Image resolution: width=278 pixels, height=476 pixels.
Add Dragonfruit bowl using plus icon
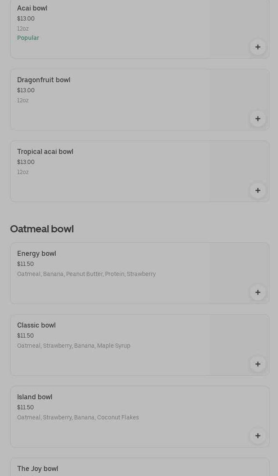(x=258, y=119)
